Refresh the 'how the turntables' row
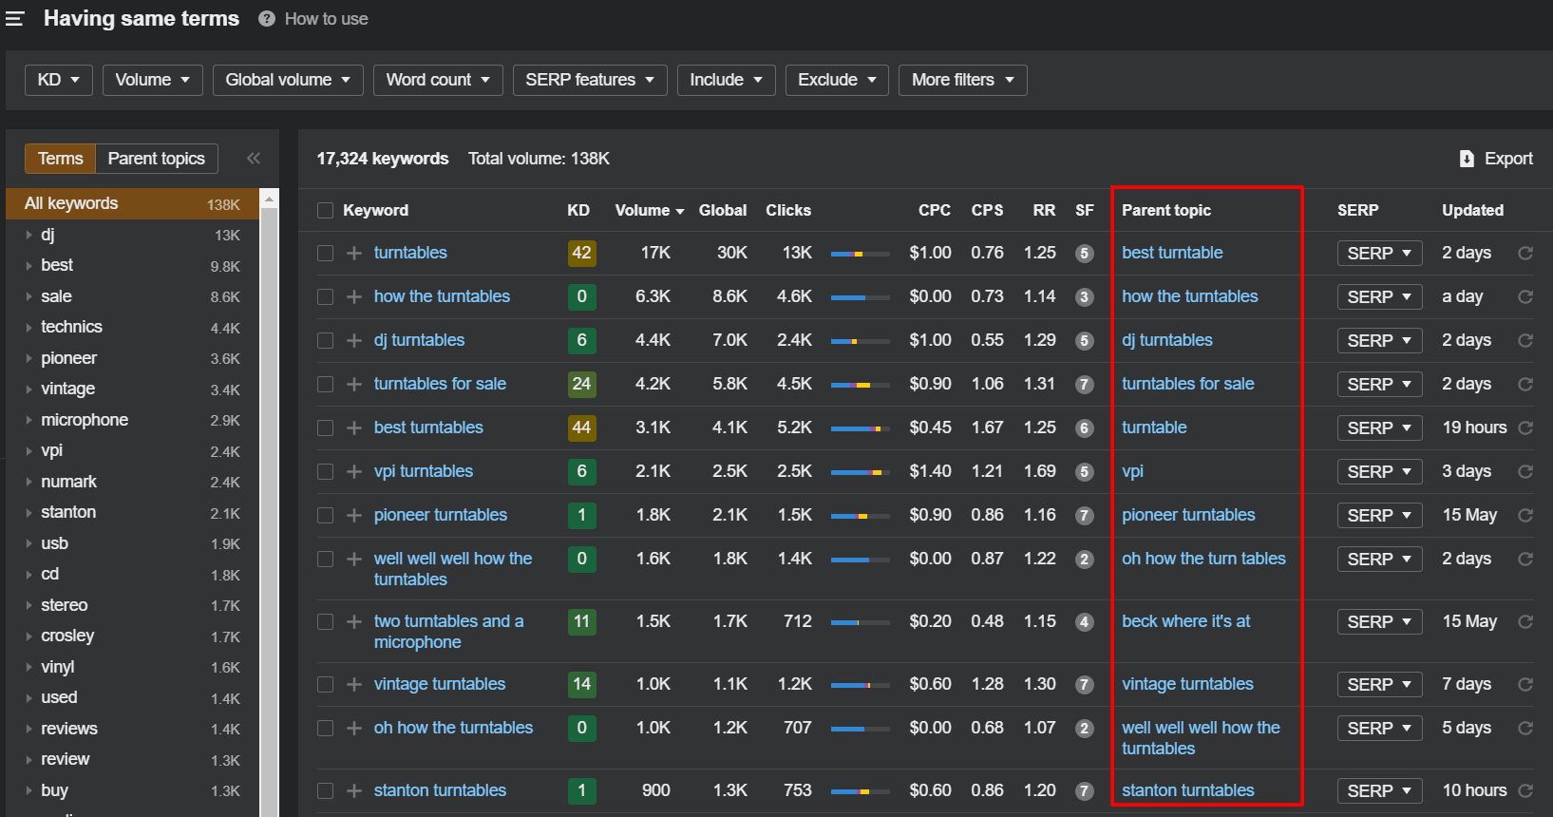The image size is (1553, 817). 1525,297
